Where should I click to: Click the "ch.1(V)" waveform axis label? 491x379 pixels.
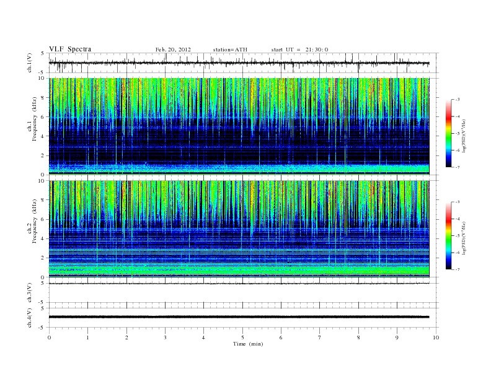30,63
